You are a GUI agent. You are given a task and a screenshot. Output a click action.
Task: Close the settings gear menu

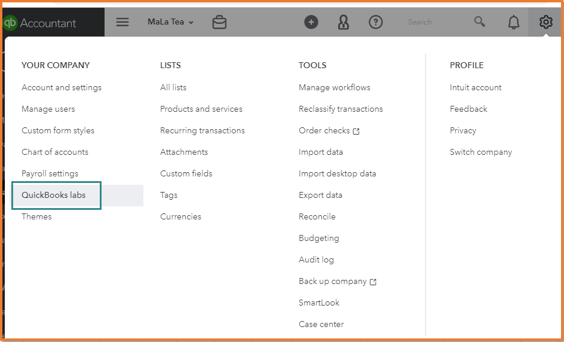click(545, 23)
